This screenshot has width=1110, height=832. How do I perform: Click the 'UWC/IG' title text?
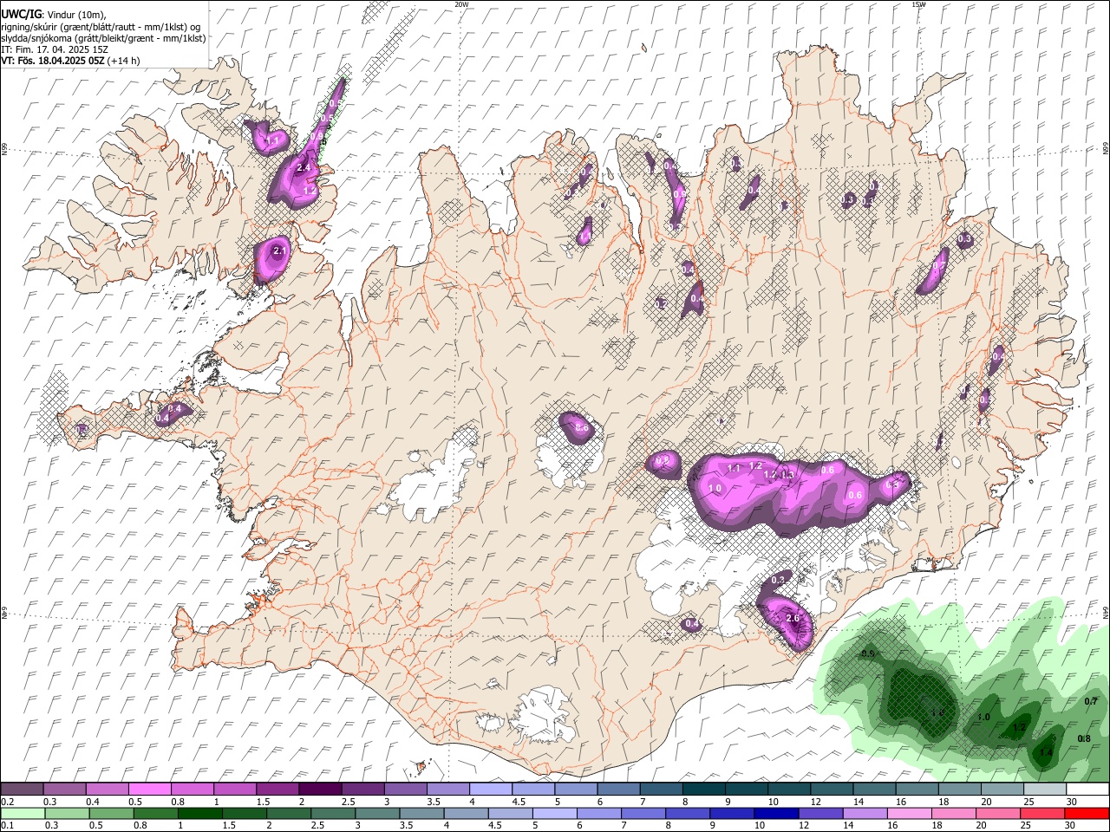(x=21, y=14)
